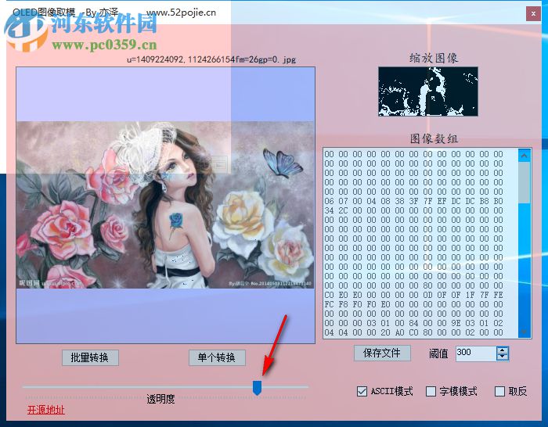Image resolution: width=548 pixels, height=427 pixels.
Task: Click the 批量转换 batch convert button
Action: (x=90, y=357)
